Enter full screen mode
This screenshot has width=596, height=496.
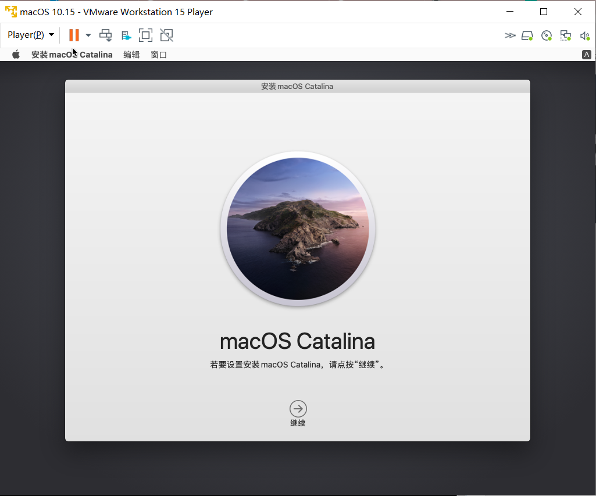[145, 35]
